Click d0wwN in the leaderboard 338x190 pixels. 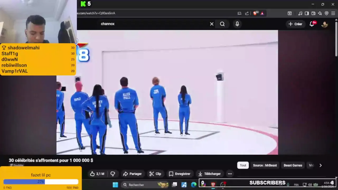(10, 59)
